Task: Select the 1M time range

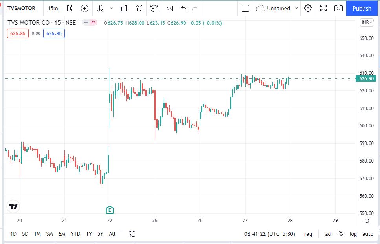Action: [37, 234]
